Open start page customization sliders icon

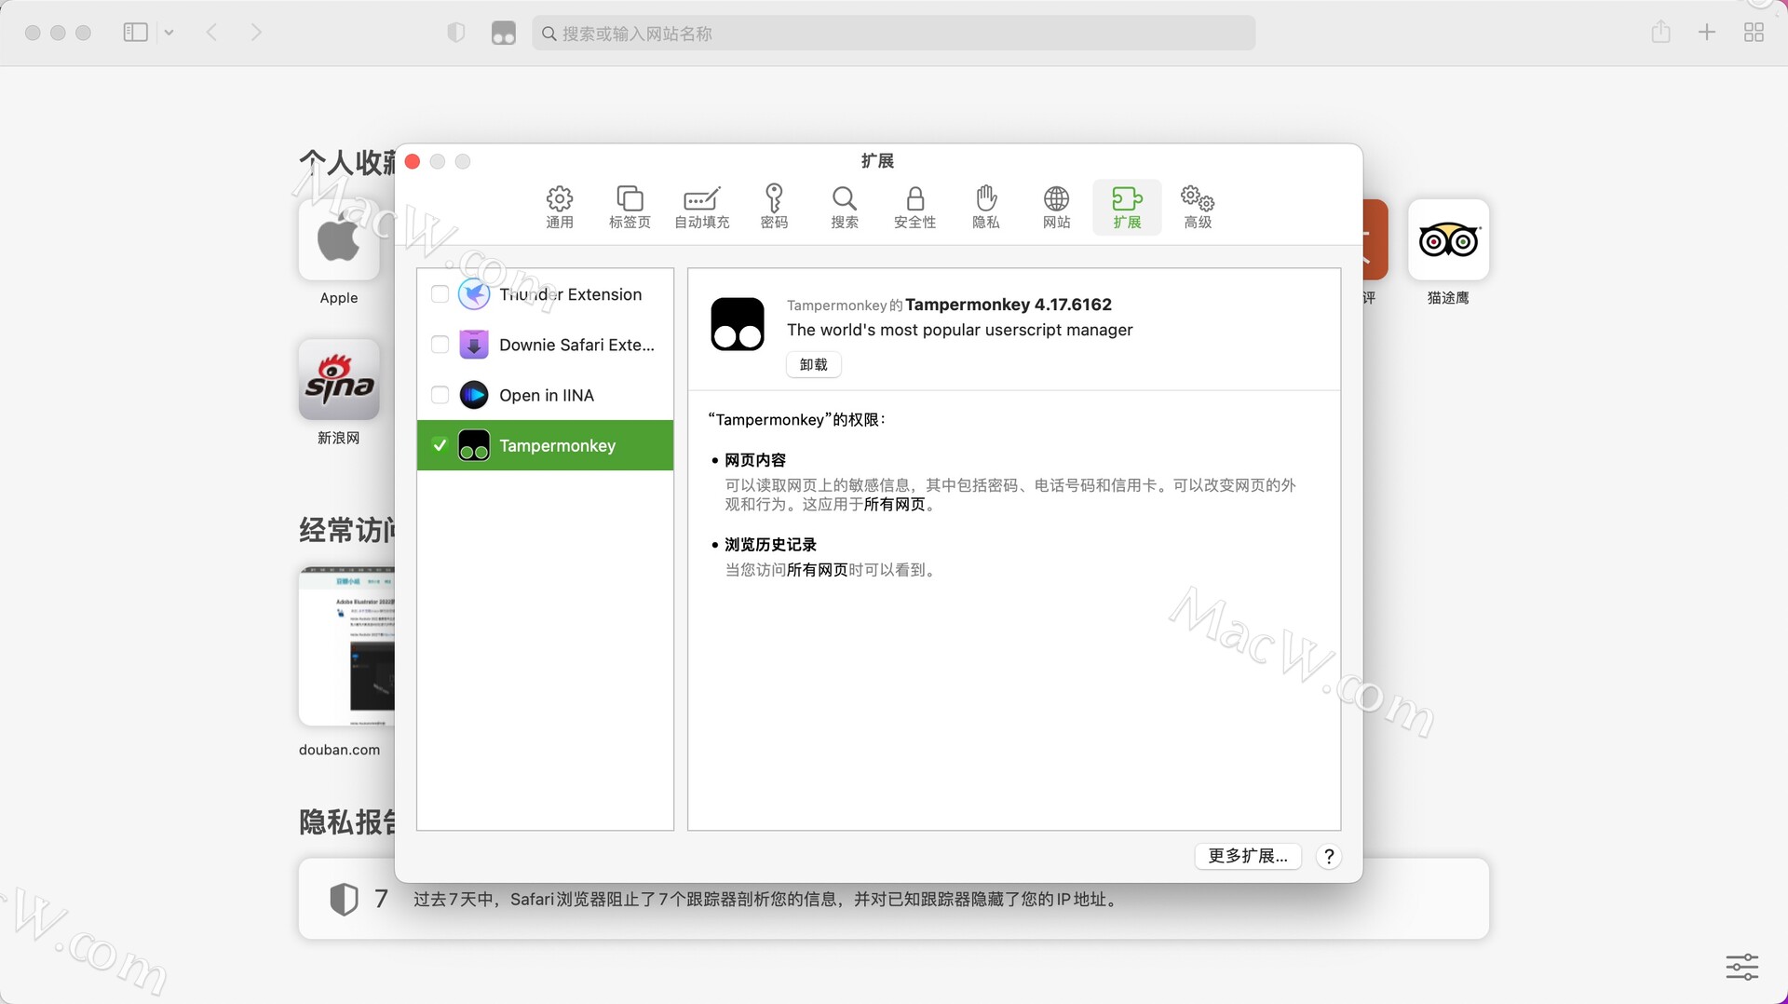click(1741, 967)
